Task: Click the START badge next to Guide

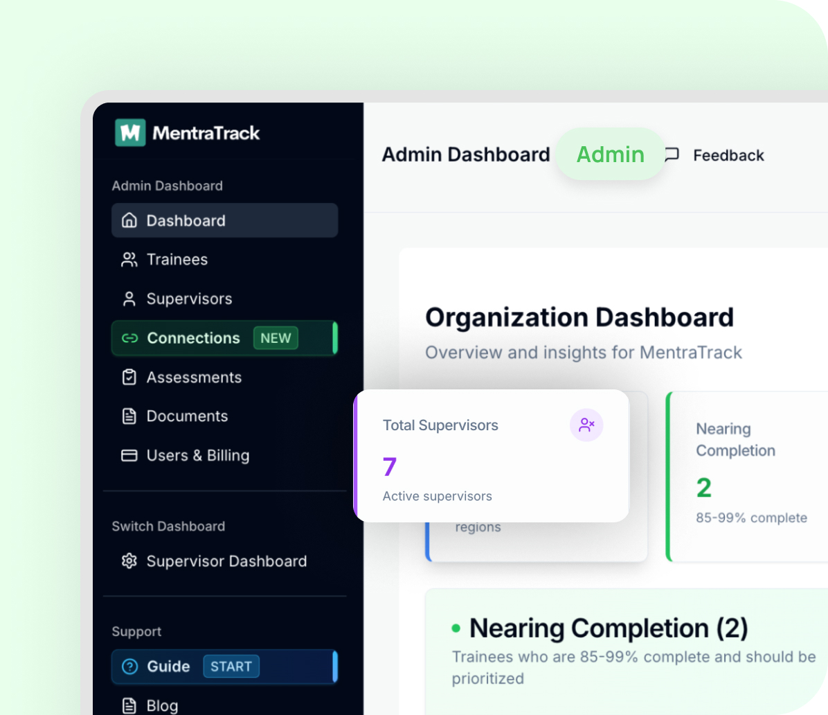Action: [x=231, y=667]
